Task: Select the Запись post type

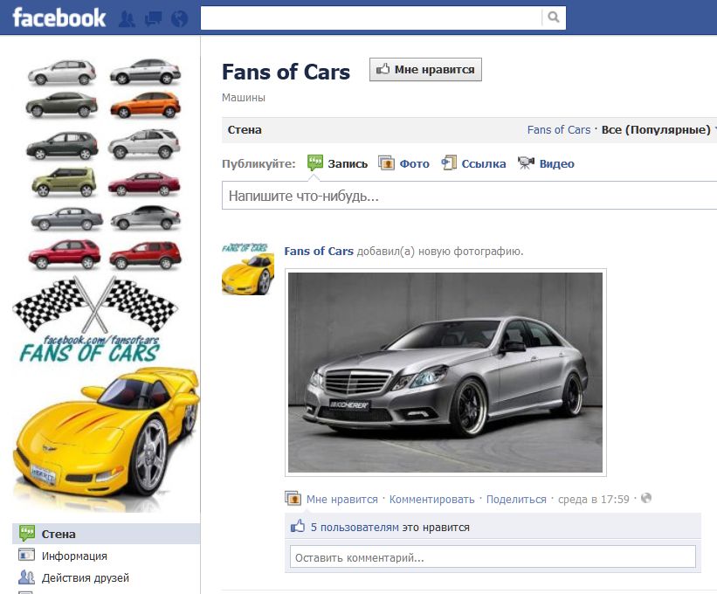Action: click(348, 163)
